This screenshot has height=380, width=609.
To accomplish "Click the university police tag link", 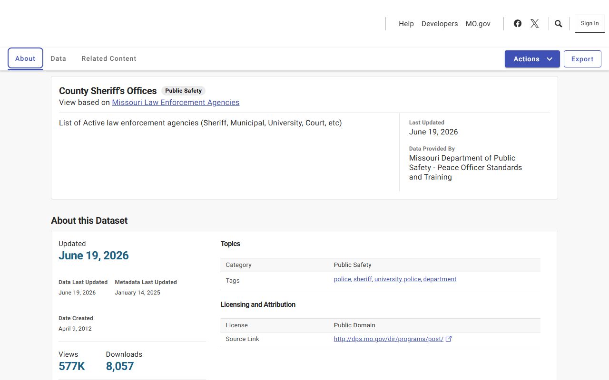I will click(x=398, y=279).
